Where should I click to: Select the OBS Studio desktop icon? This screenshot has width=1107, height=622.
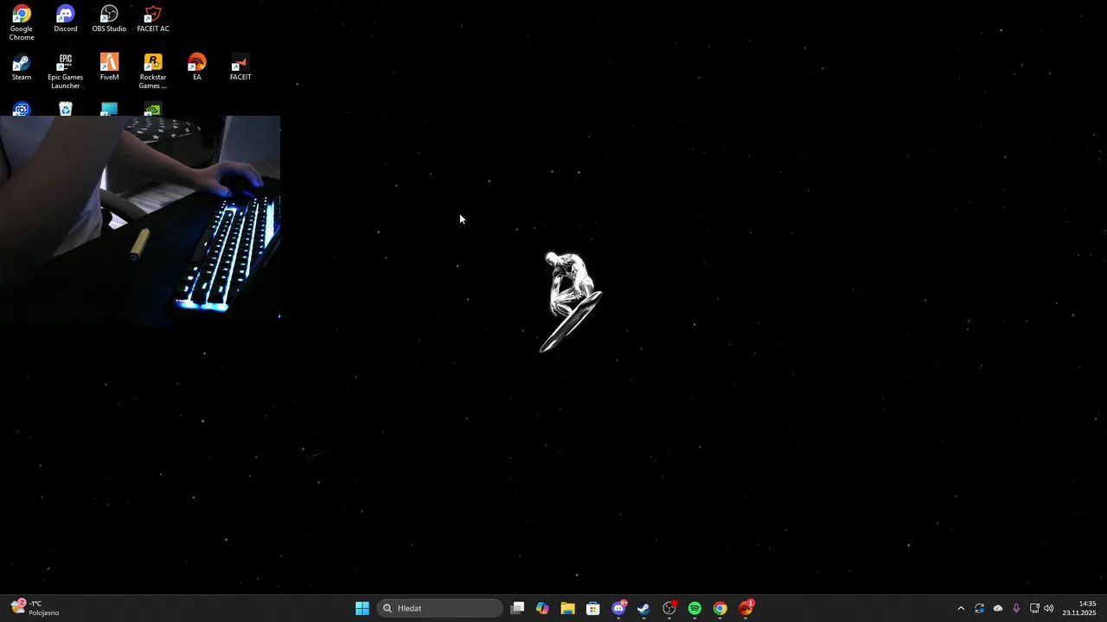[x=109, y=19]
